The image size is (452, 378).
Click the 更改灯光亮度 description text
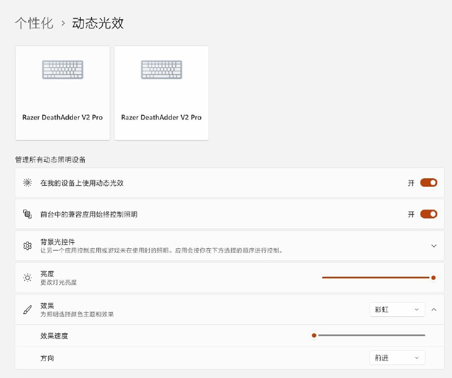coord(59,282)
